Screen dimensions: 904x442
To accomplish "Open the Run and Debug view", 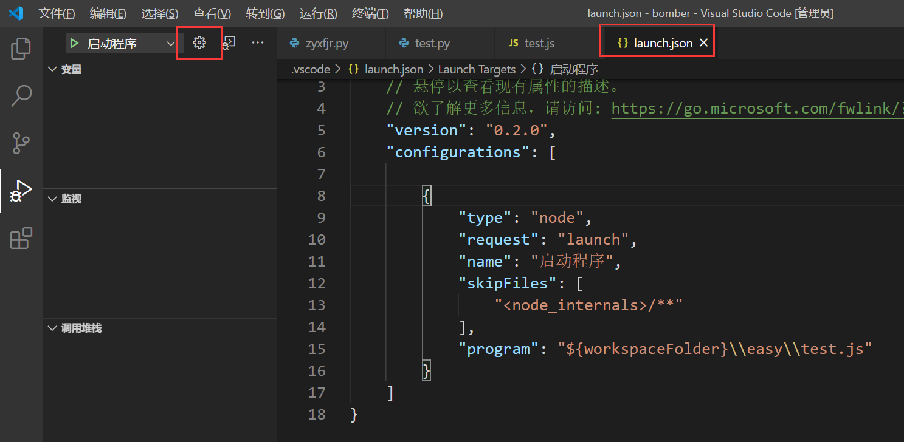I will (x=21, y=191).
